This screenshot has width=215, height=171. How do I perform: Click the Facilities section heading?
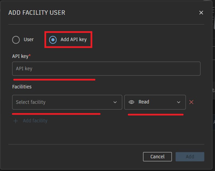(22, 87)
